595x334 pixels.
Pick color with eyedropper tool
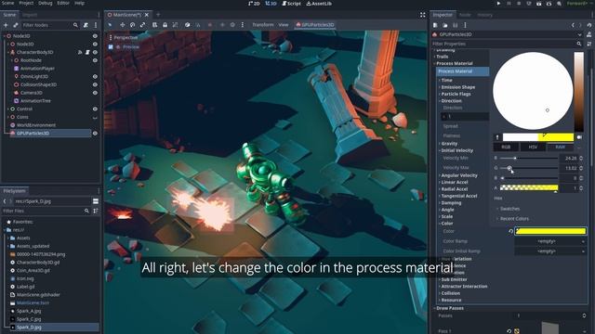pos(497,137)
